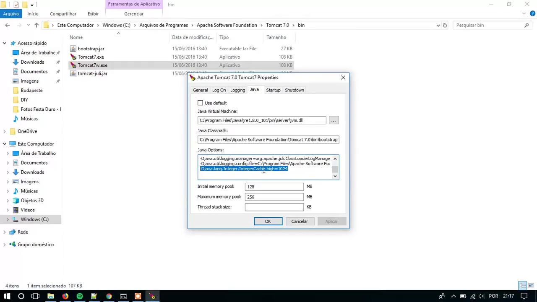Open the Compartilhar ribbon tab
537x302 pixels.
click(x=63, y=14)
